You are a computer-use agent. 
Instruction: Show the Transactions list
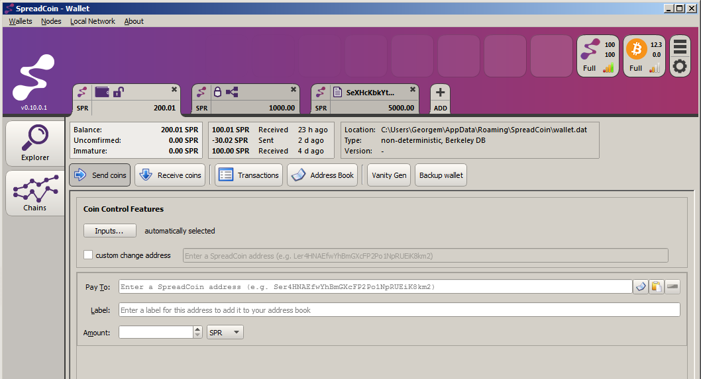tap(248, 175)
